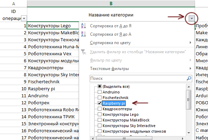
Task: Check the Andruino filter checkbox
Action: click(99, 92)
